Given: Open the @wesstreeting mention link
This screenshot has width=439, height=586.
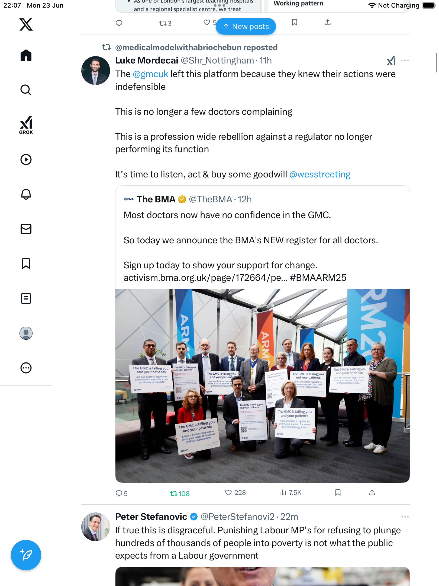Looking at the screenshot, I should coord(320,174).
